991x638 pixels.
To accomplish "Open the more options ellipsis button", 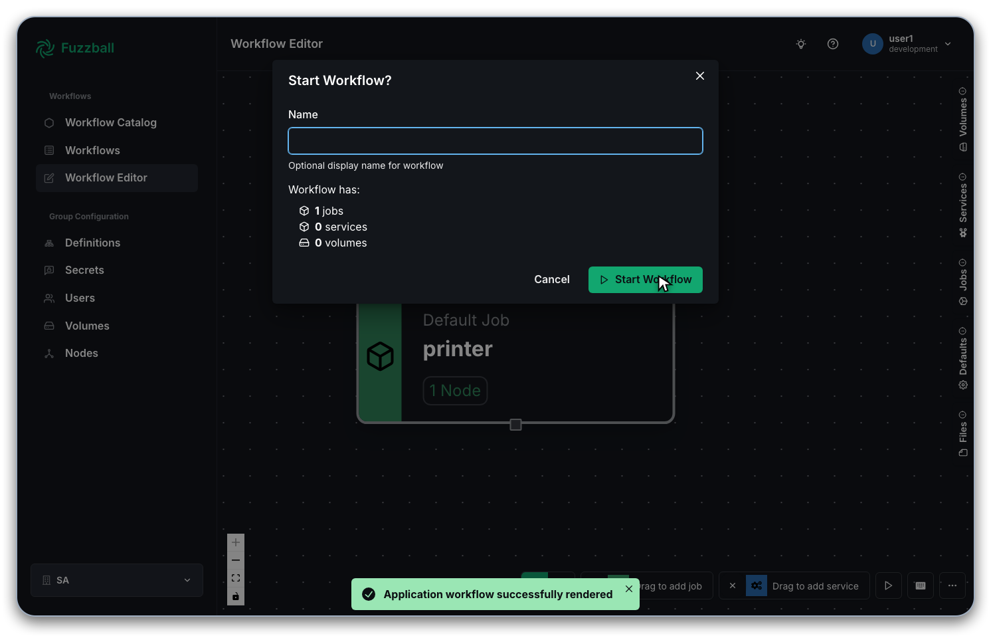I will coord(952,585).
